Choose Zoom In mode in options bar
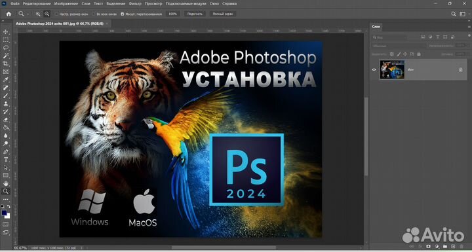Screen dimensions: 472x252 (x=38, y=14)
